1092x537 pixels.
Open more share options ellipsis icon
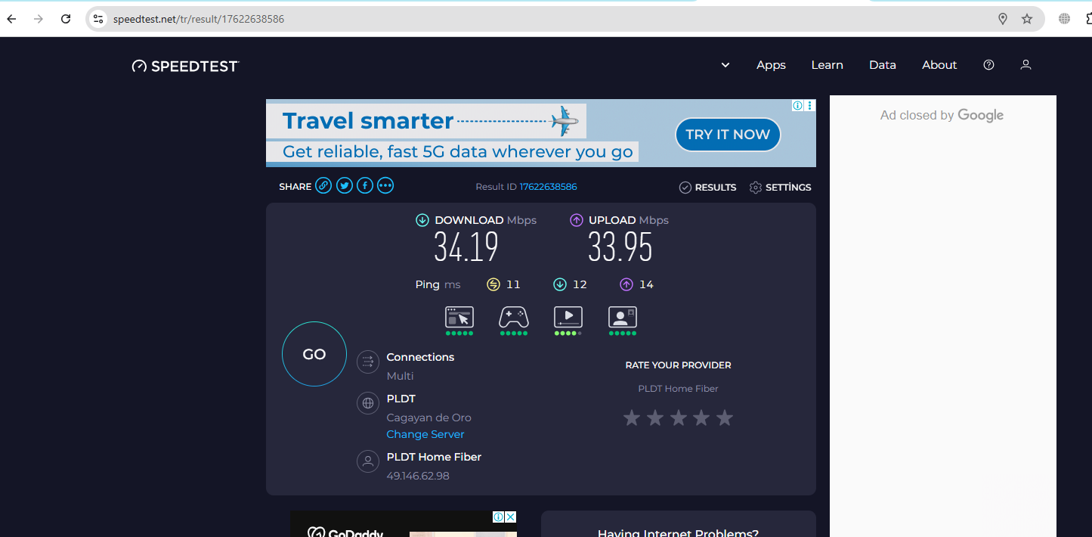click(385, 185)
